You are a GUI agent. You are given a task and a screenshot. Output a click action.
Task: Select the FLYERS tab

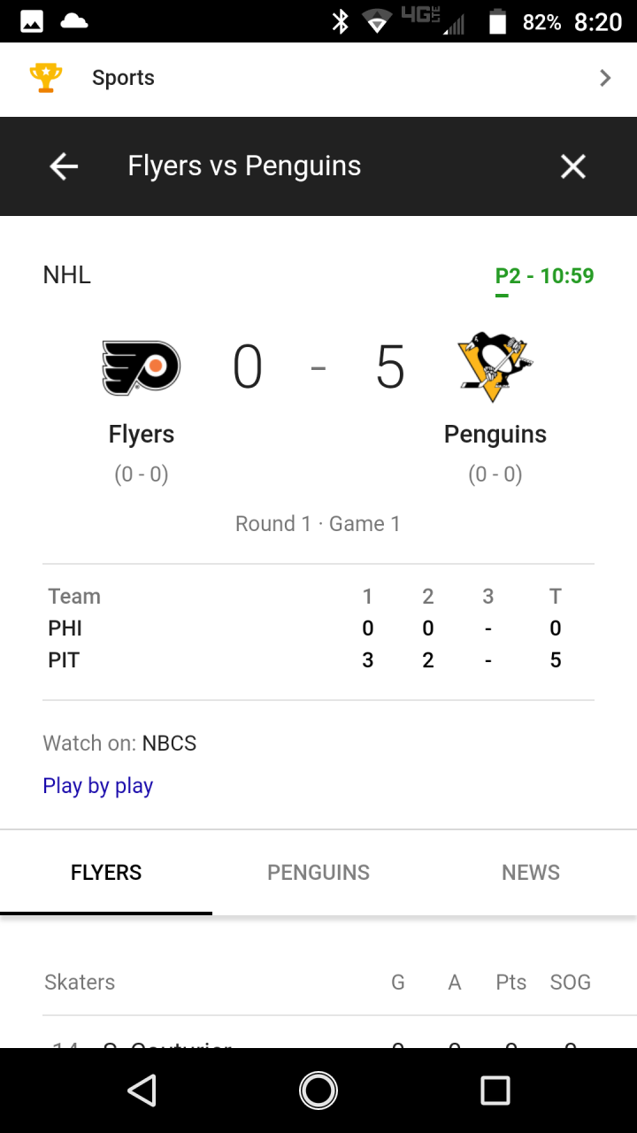(x=106, y=873)
